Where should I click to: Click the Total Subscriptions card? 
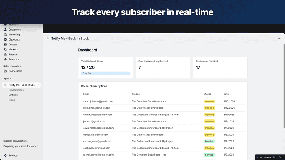[105, 68]
